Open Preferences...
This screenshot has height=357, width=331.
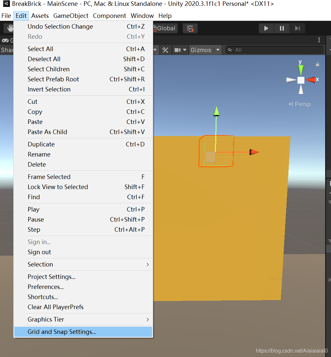[83, 287]
